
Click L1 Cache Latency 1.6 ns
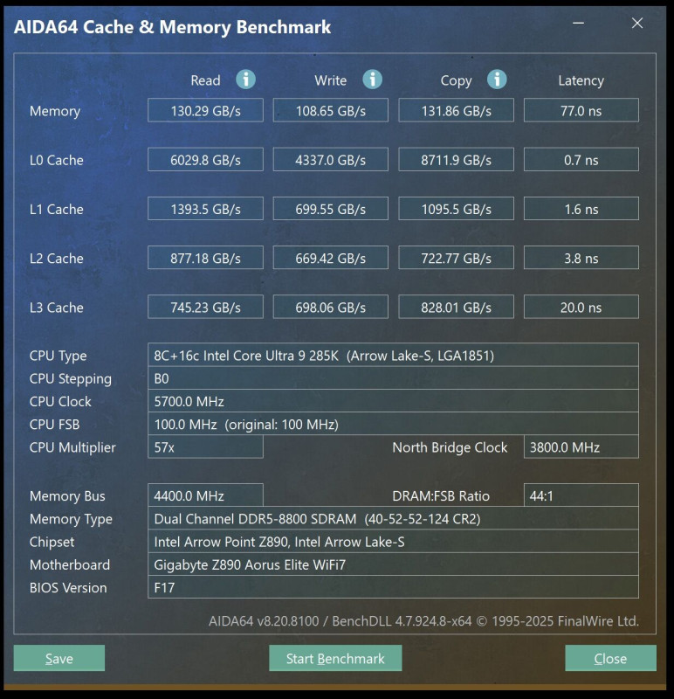(581, 209)
